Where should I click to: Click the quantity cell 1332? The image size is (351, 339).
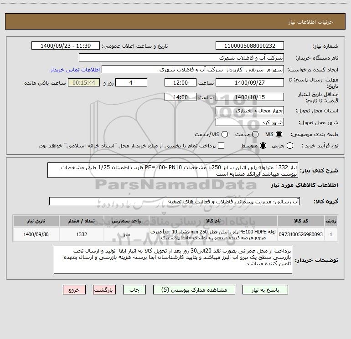(82, 234)
